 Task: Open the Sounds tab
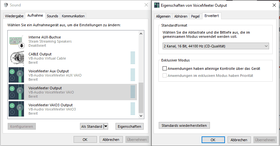(x=52, y=16)
